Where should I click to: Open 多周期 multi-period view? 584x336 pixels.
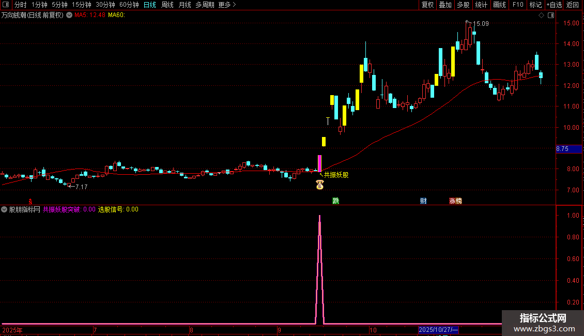coord(205,5)
